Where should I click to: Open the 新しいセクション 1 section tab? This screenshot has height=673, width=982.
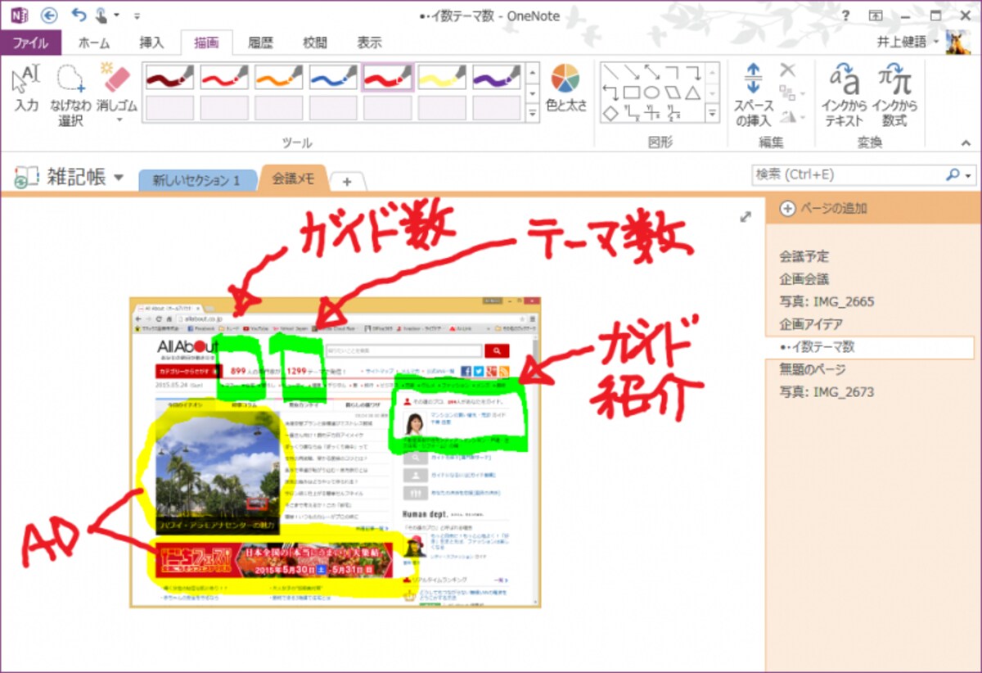(197, 180)
